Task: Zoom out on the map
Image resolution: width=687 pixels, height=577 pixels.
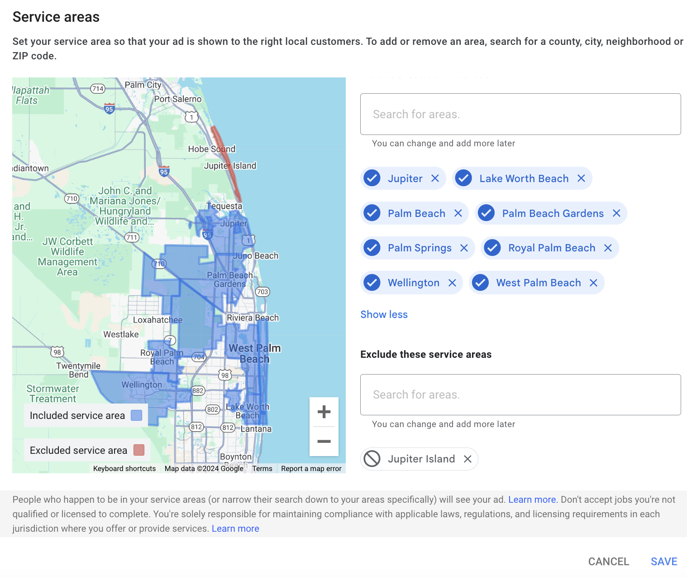Action: tap(324, 441)
